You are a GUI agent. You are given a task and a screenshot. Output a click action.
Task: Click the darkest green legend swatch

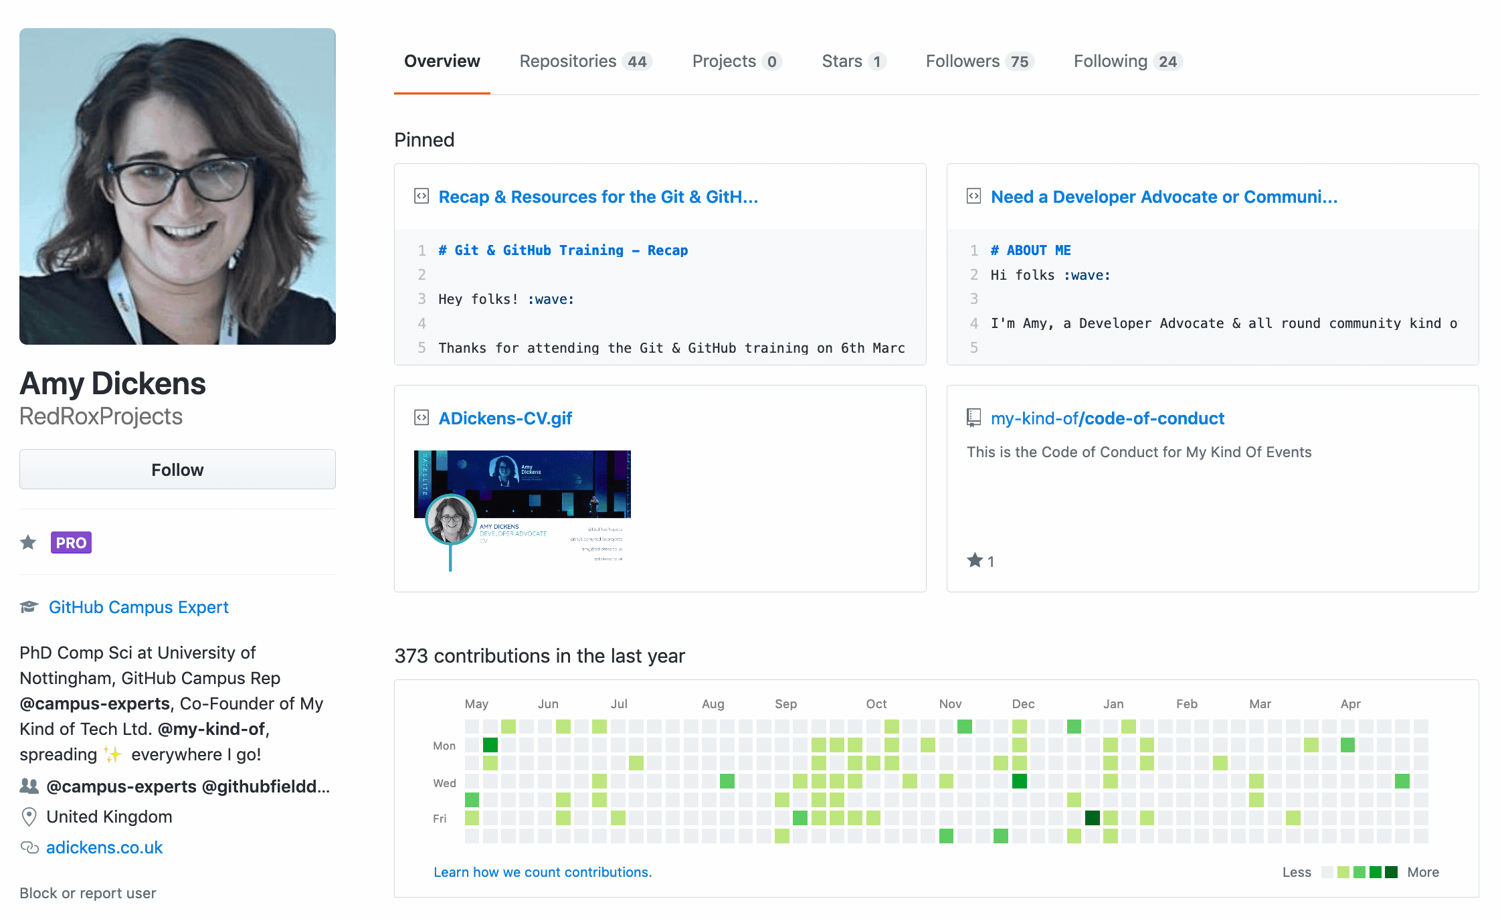tap(1392, 872)
